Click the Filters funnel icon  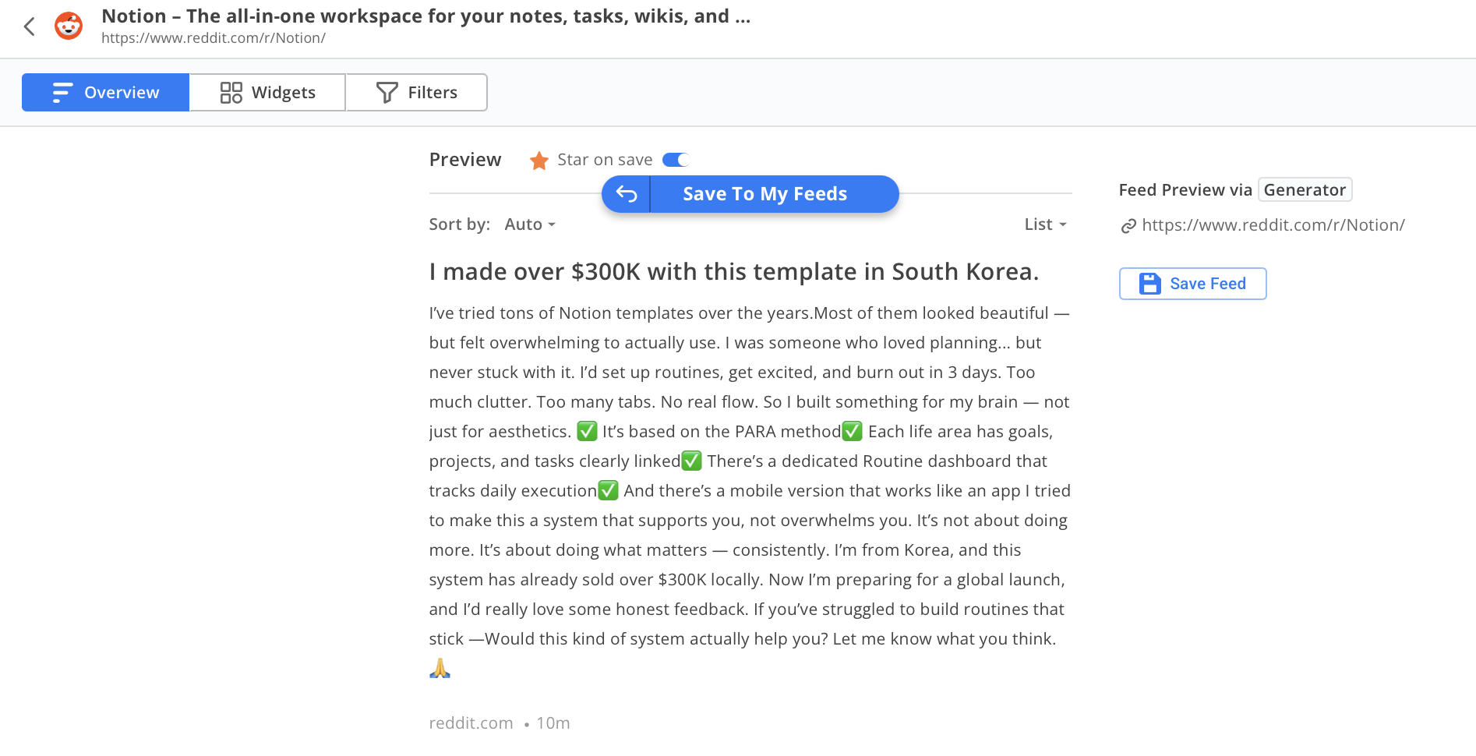pyautogui.click(x=387, y=93)
